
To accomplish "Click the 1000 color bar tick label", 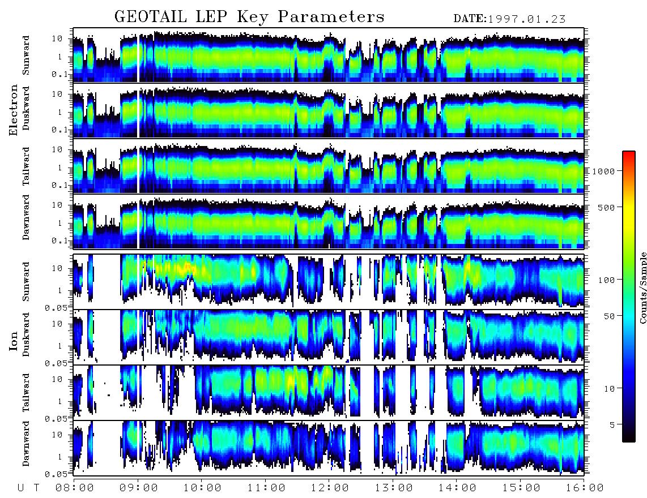I will click(603, 171).
